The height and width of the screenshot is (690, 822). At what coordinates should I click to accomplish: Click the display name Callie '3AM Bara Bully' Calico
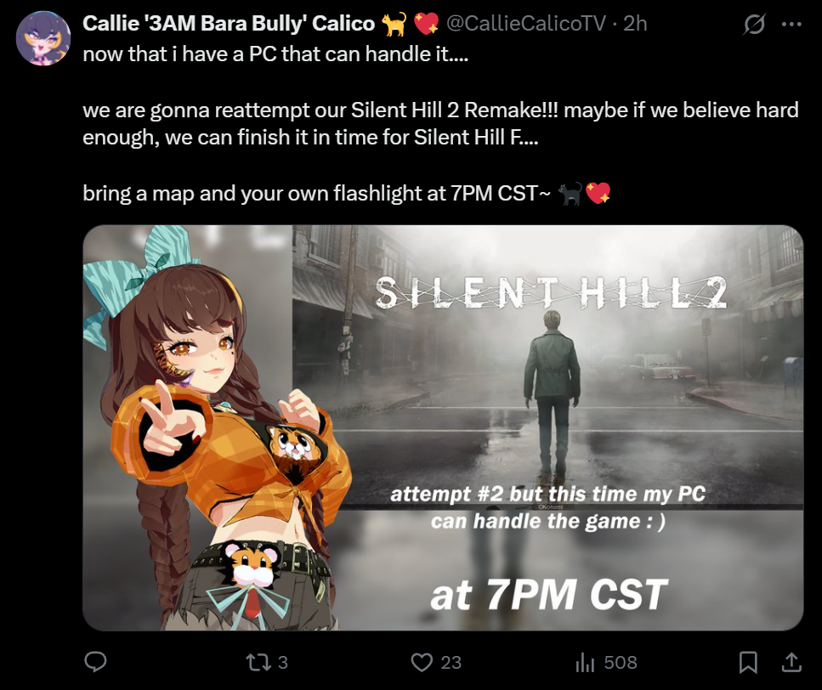[x=229, y=24]
